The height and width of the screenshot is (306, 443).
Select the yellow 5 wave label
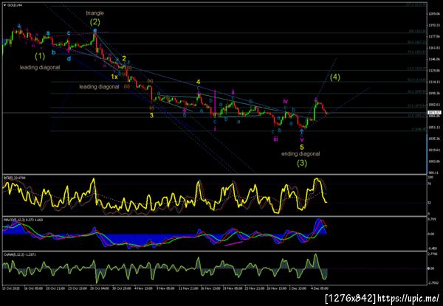point(302,147)
